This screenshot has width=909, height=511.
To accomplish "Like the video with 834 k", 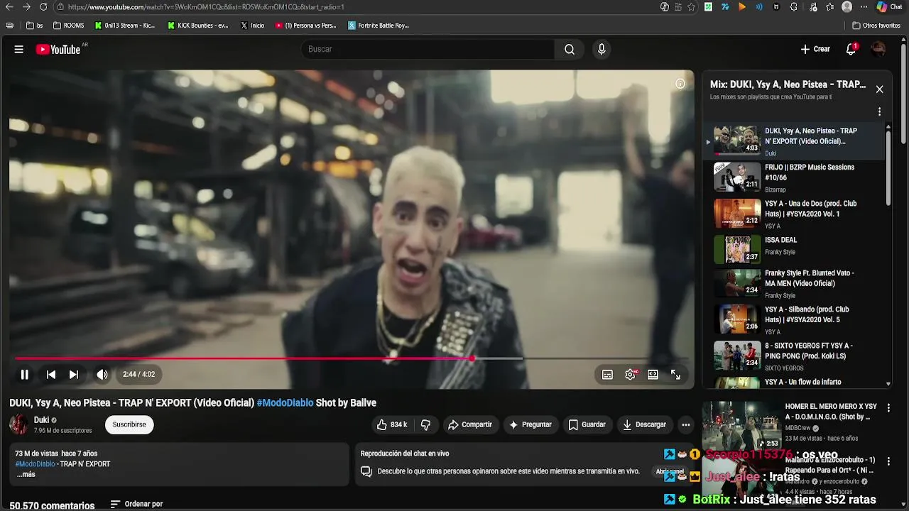I will [391, 424].
